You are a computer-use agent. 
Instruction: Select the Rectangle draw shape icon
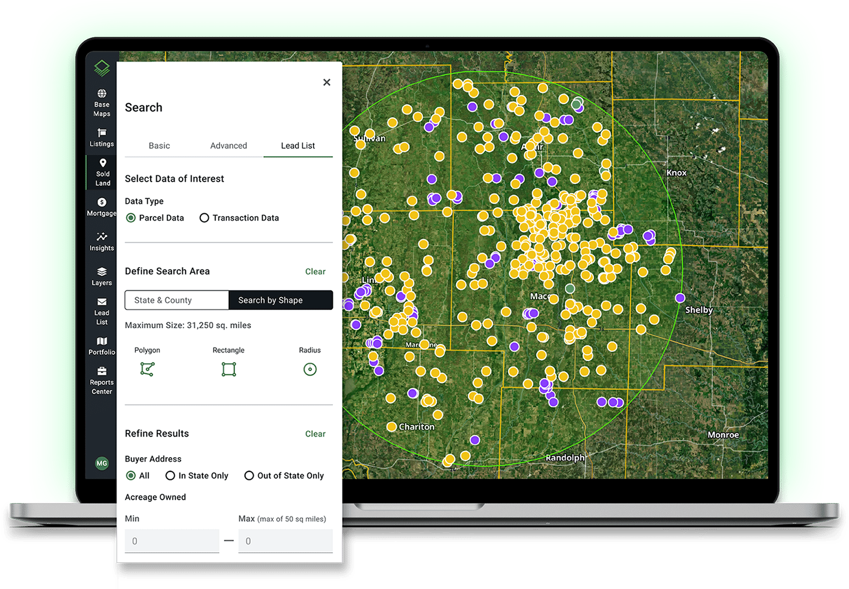click(x=229, y=369)
